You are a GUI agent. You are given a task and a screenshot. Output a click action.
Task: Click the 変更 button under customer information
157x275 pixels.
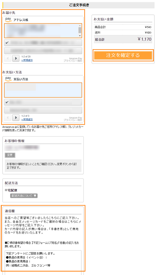tap(10, 155)
